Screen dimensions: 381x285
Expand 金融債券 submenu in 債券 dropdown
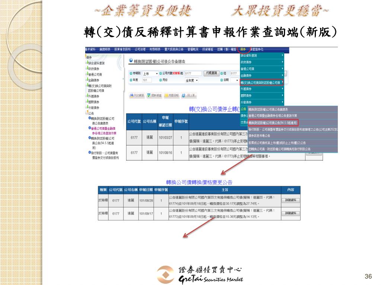(x=262, y=75)
